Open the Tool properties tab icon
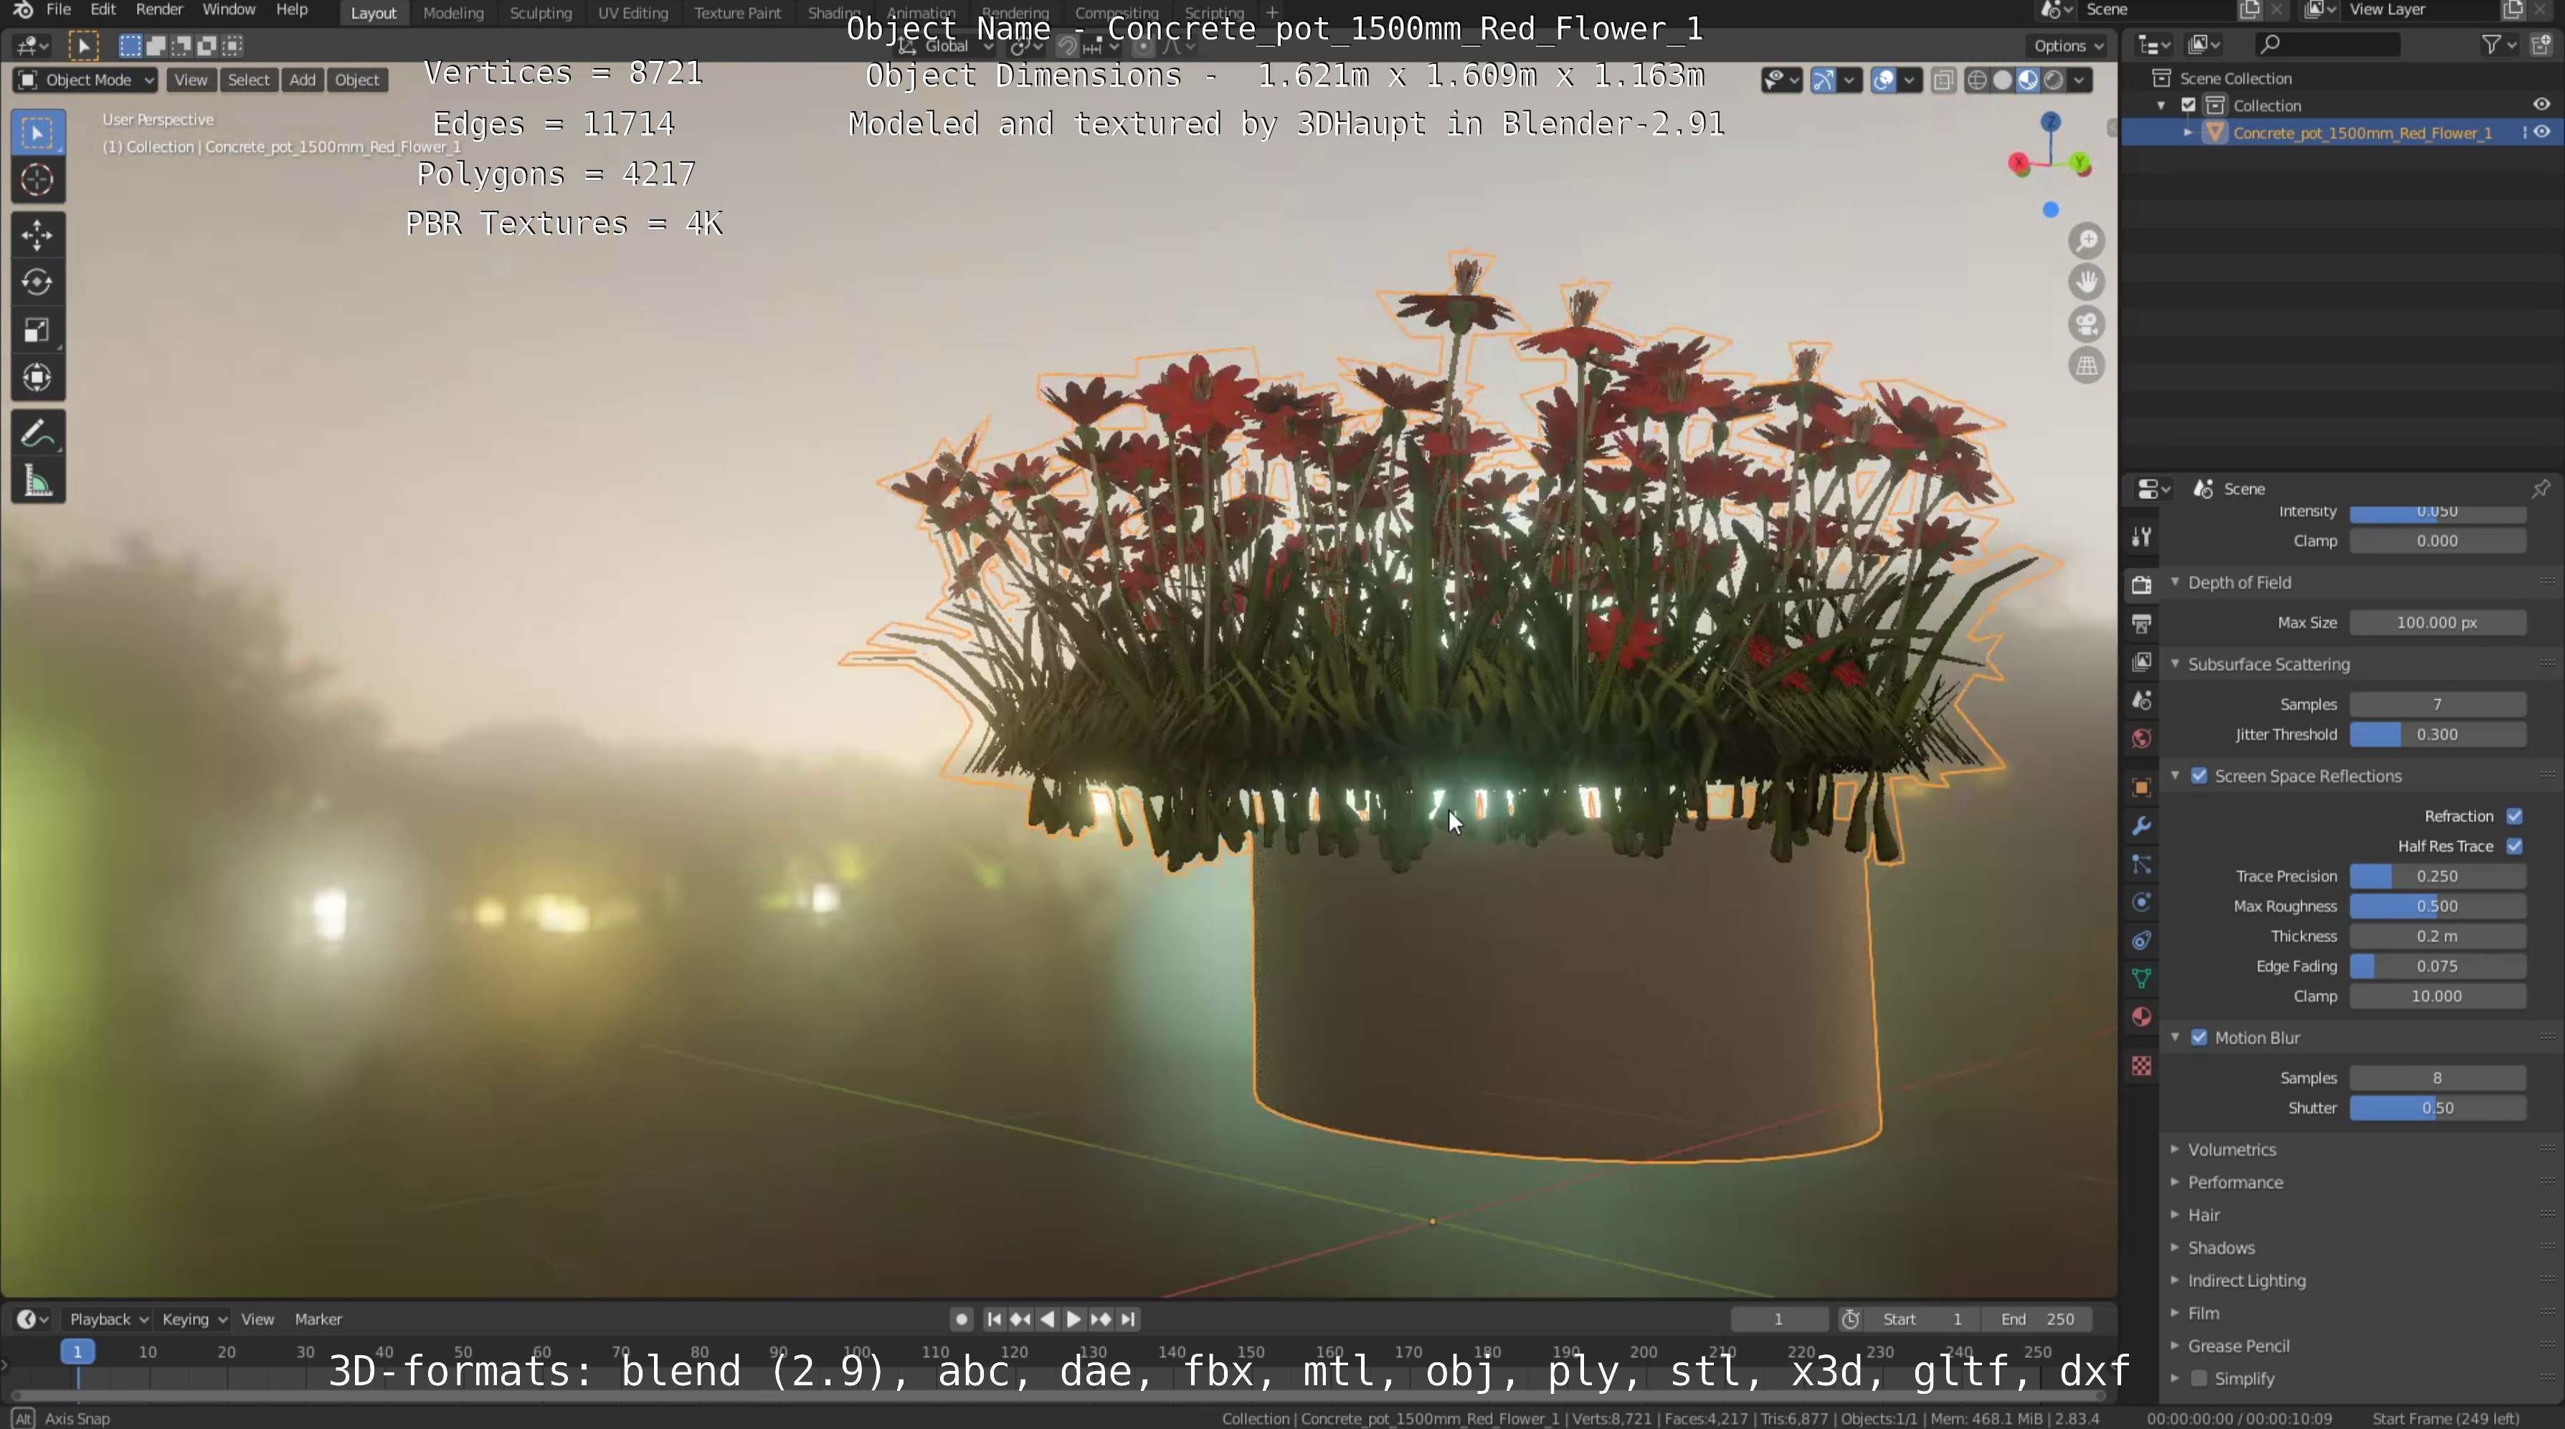Screen dimensions: 2565x1429 [2142, 537]
